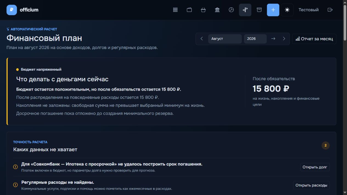Click the officium brand name text
This screenshot has height=195, width=347.
pyautogui.click(x=29, y=10)
